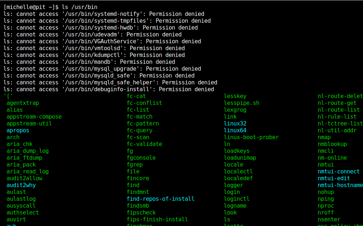Click the mysqld_safe_helper error line
This screenshot has width=363, height=226.
[110, 83]
